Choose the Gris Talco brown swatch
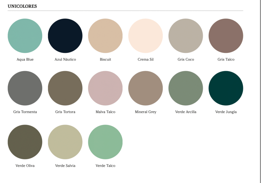Image resolution: width=261 pixels, height=183 pixels. click(x=226, y=36)
